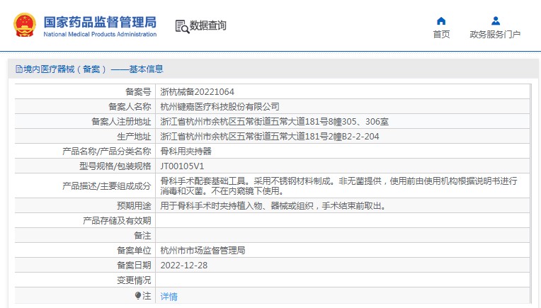The height and width of the screenshot is (308, 541).
Task: Click National Medical Products Administration subtitle
Action: [x=100, y=34]
